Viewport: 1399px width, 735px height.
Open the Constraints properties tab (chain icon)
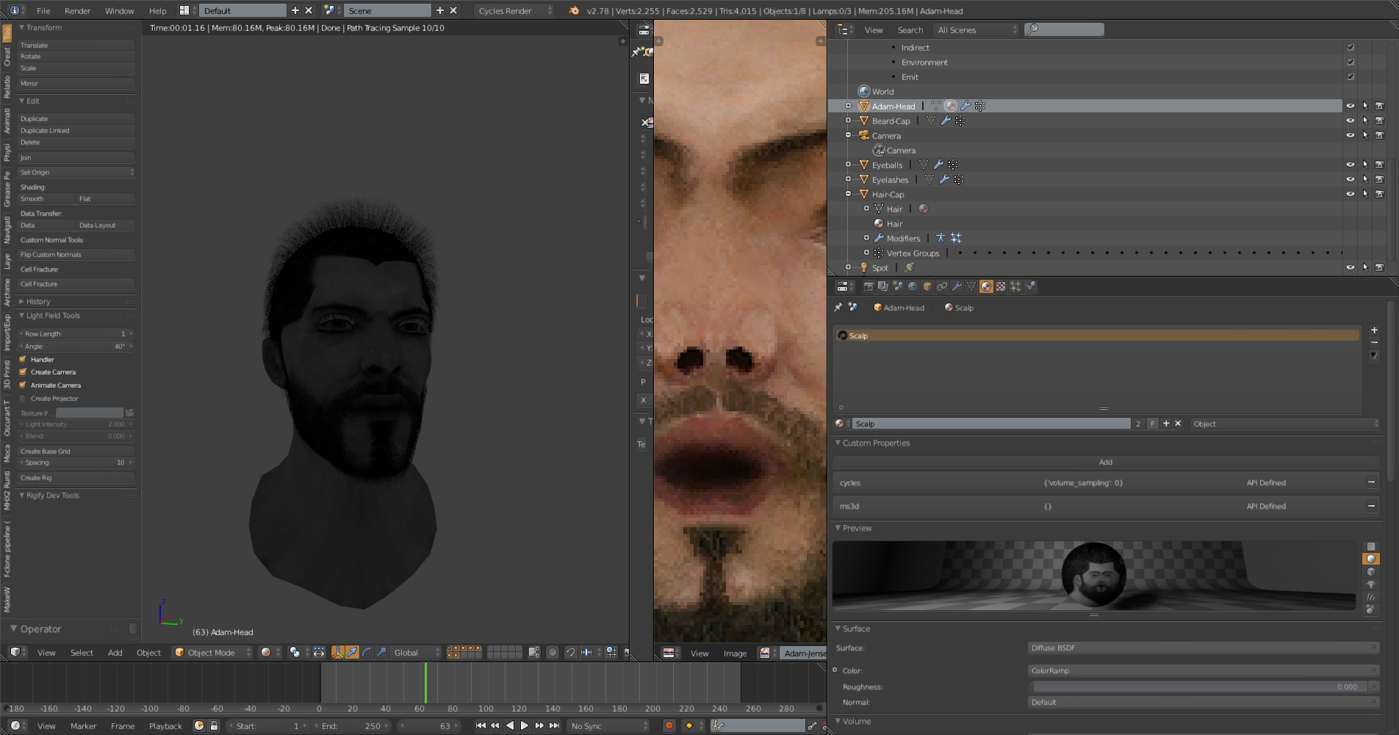coord(942,286)
